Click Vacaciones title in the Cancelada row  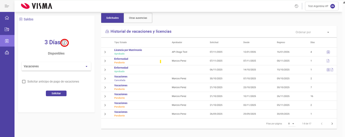(x=121, y=77)
